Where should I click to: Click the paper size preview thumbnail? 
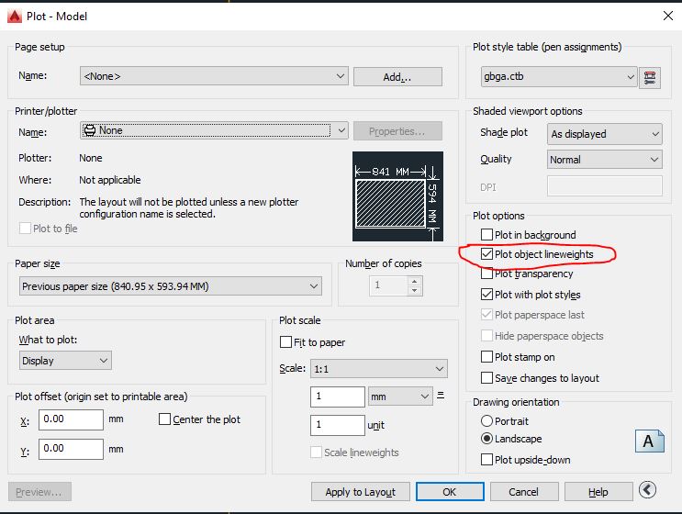[x=397, y=196]
